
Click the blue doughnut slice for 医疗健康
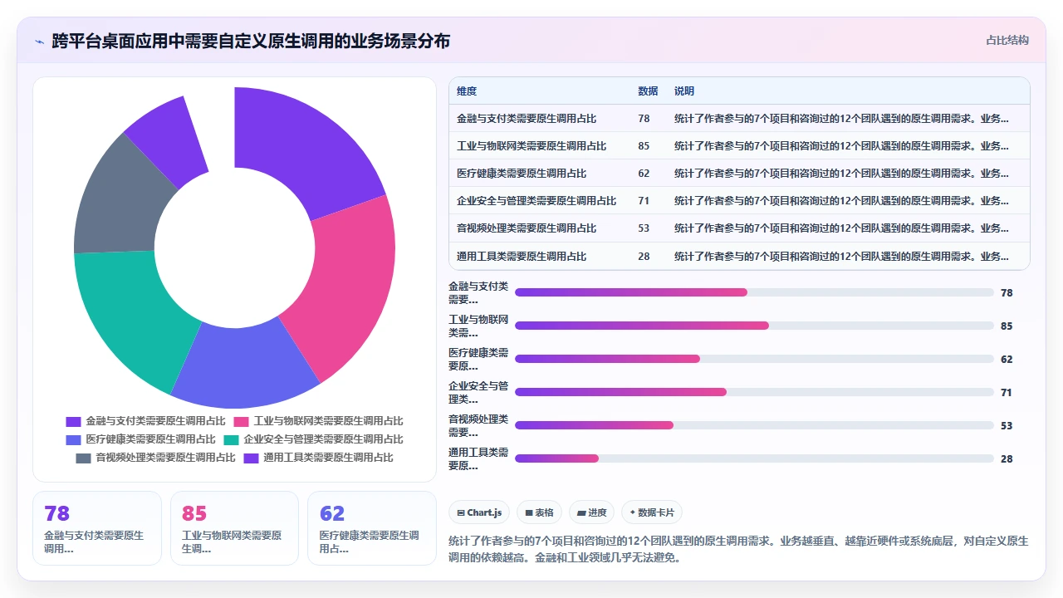[241, 365]
